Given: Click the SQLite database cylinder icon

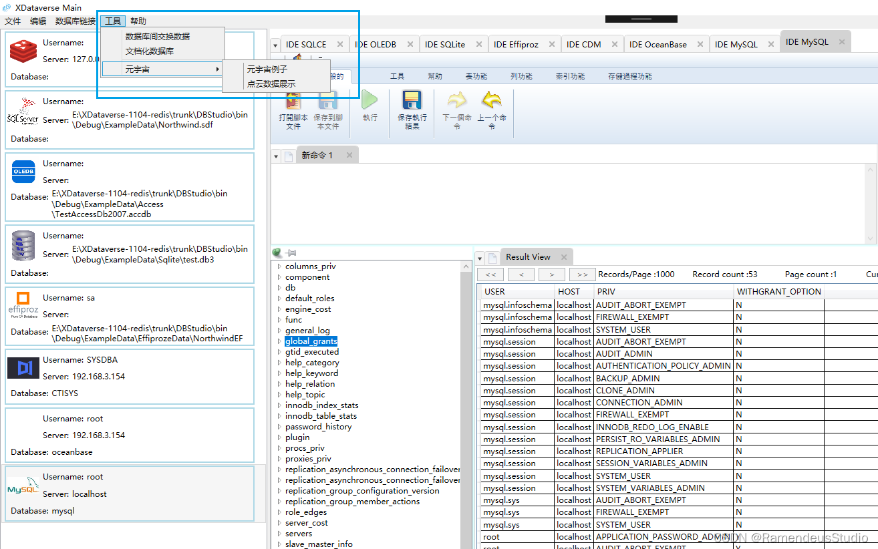Looking at the screenshot, I should (x=23, y=245).
